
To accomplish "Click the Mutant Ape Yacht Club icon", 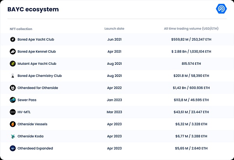I will point(13,64).
